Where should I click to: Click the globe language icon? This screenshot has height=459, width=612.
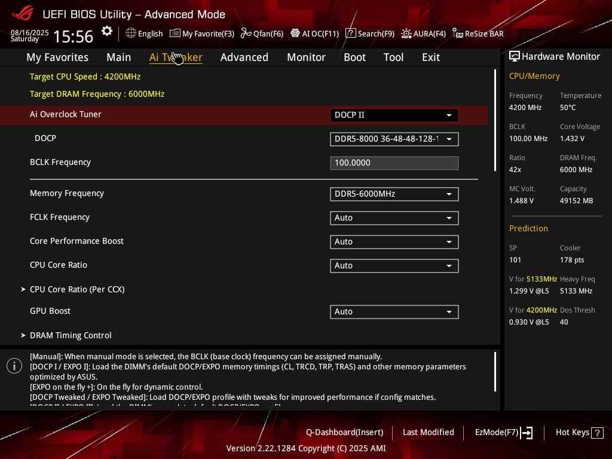[131, 33]
